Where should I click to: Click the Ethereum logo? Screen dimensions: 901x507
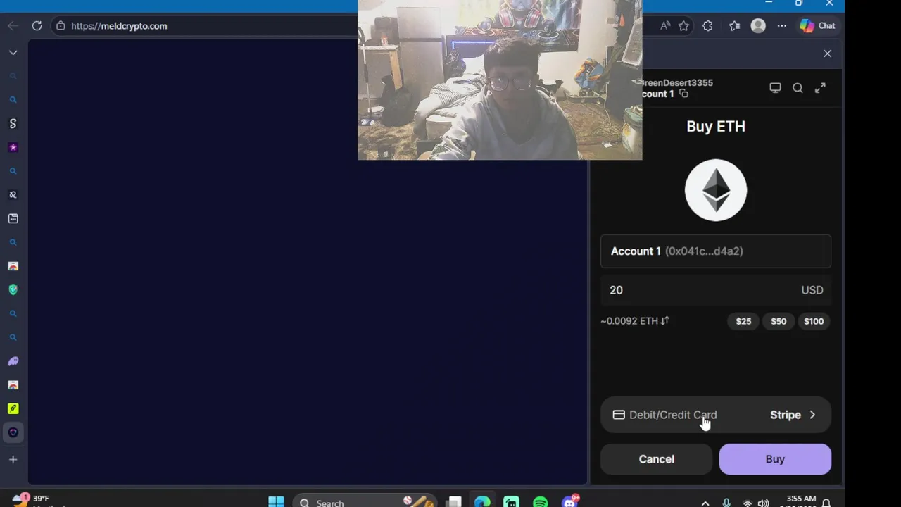coord(716,190)
